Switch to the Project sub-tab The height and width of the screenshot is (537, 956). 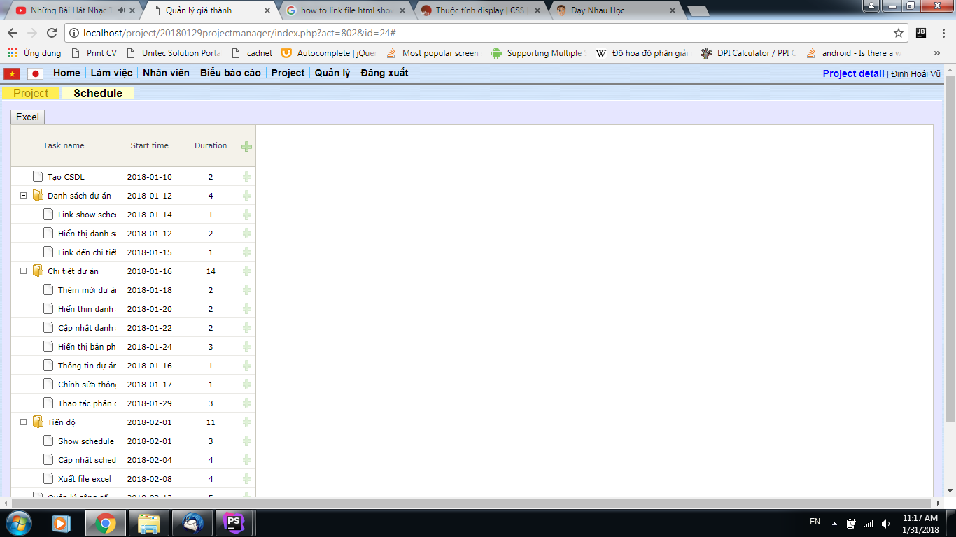coord(31,93)
